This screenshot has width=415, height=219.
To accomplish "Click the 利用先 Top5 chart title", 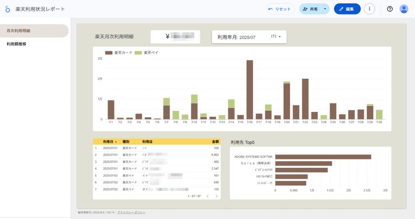I will (242, 142).
